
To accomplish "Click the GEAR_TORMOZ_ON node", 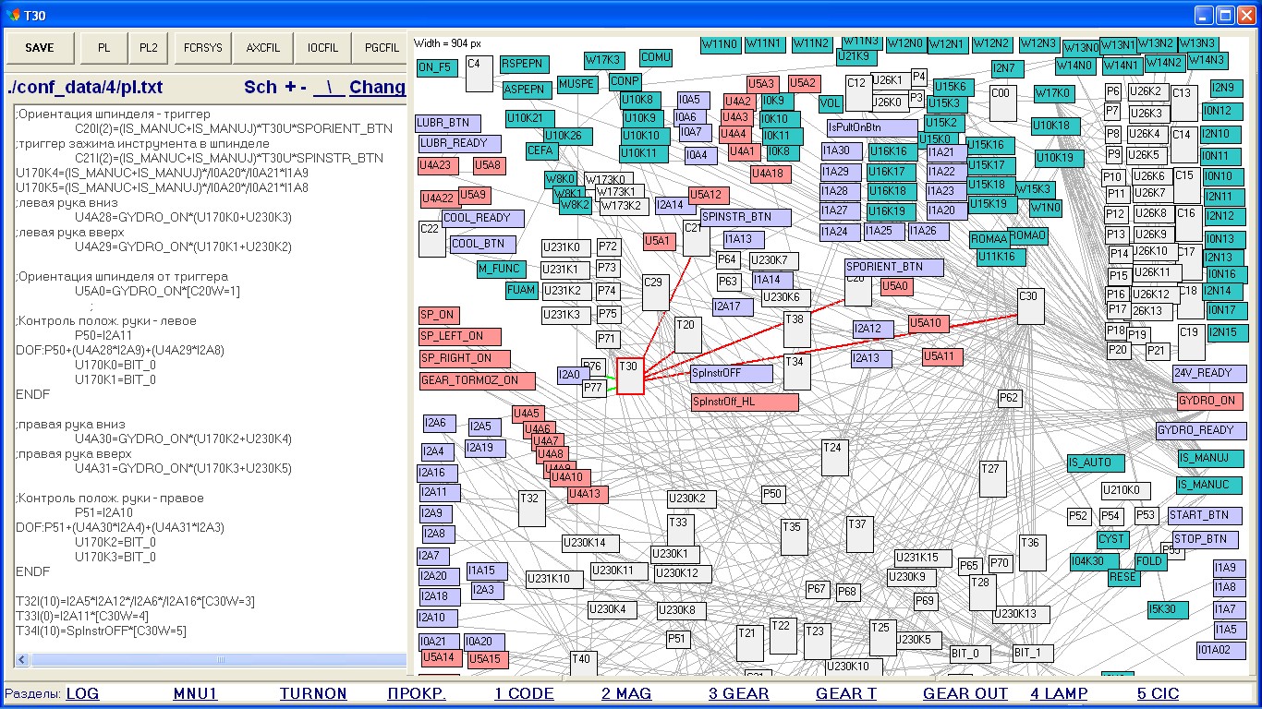I will tap(477, 380).
